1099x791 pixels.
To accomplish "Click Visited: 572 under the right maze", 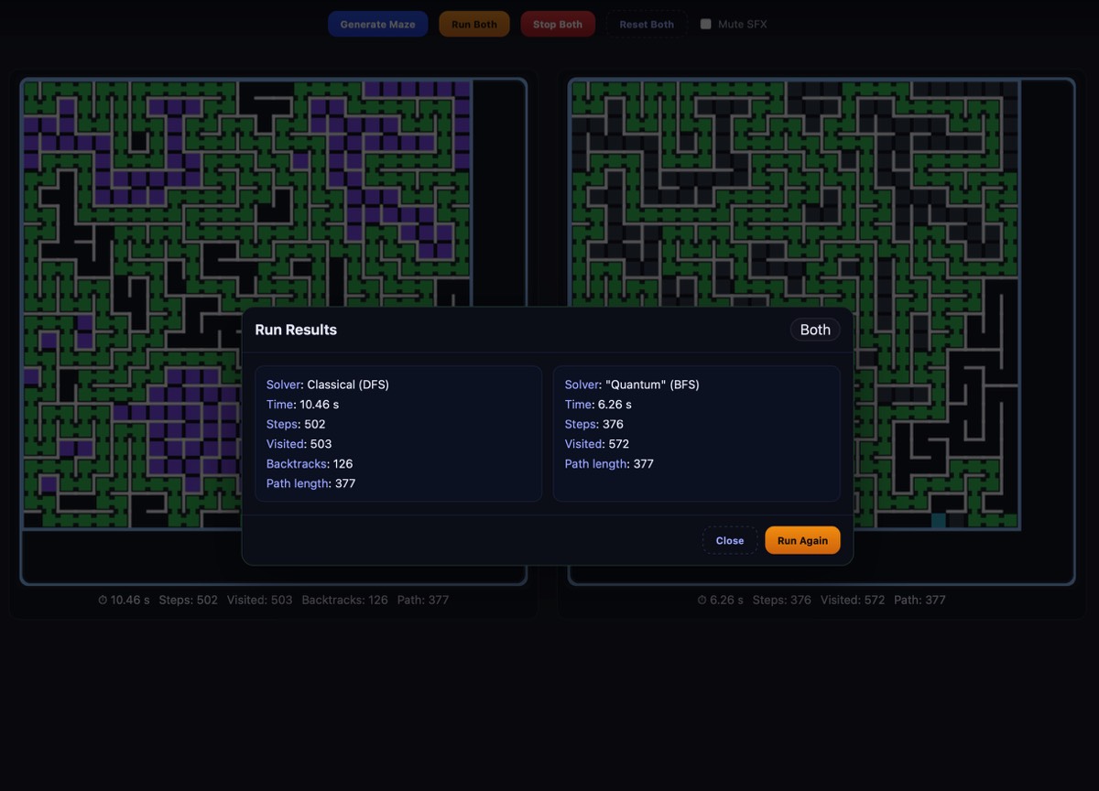I will click(x=853, y=601).
